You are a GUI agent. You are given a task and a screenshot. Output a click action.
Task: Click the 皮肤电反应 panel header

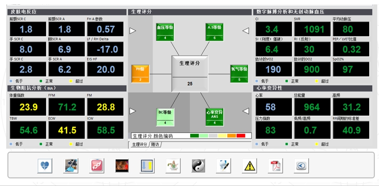point(67,12)
